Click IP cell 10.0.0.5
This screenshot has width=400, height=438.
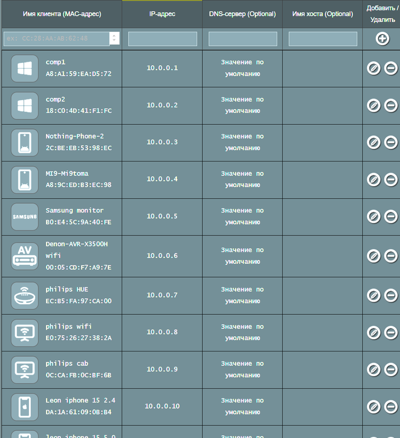click(x=162, y=216)
